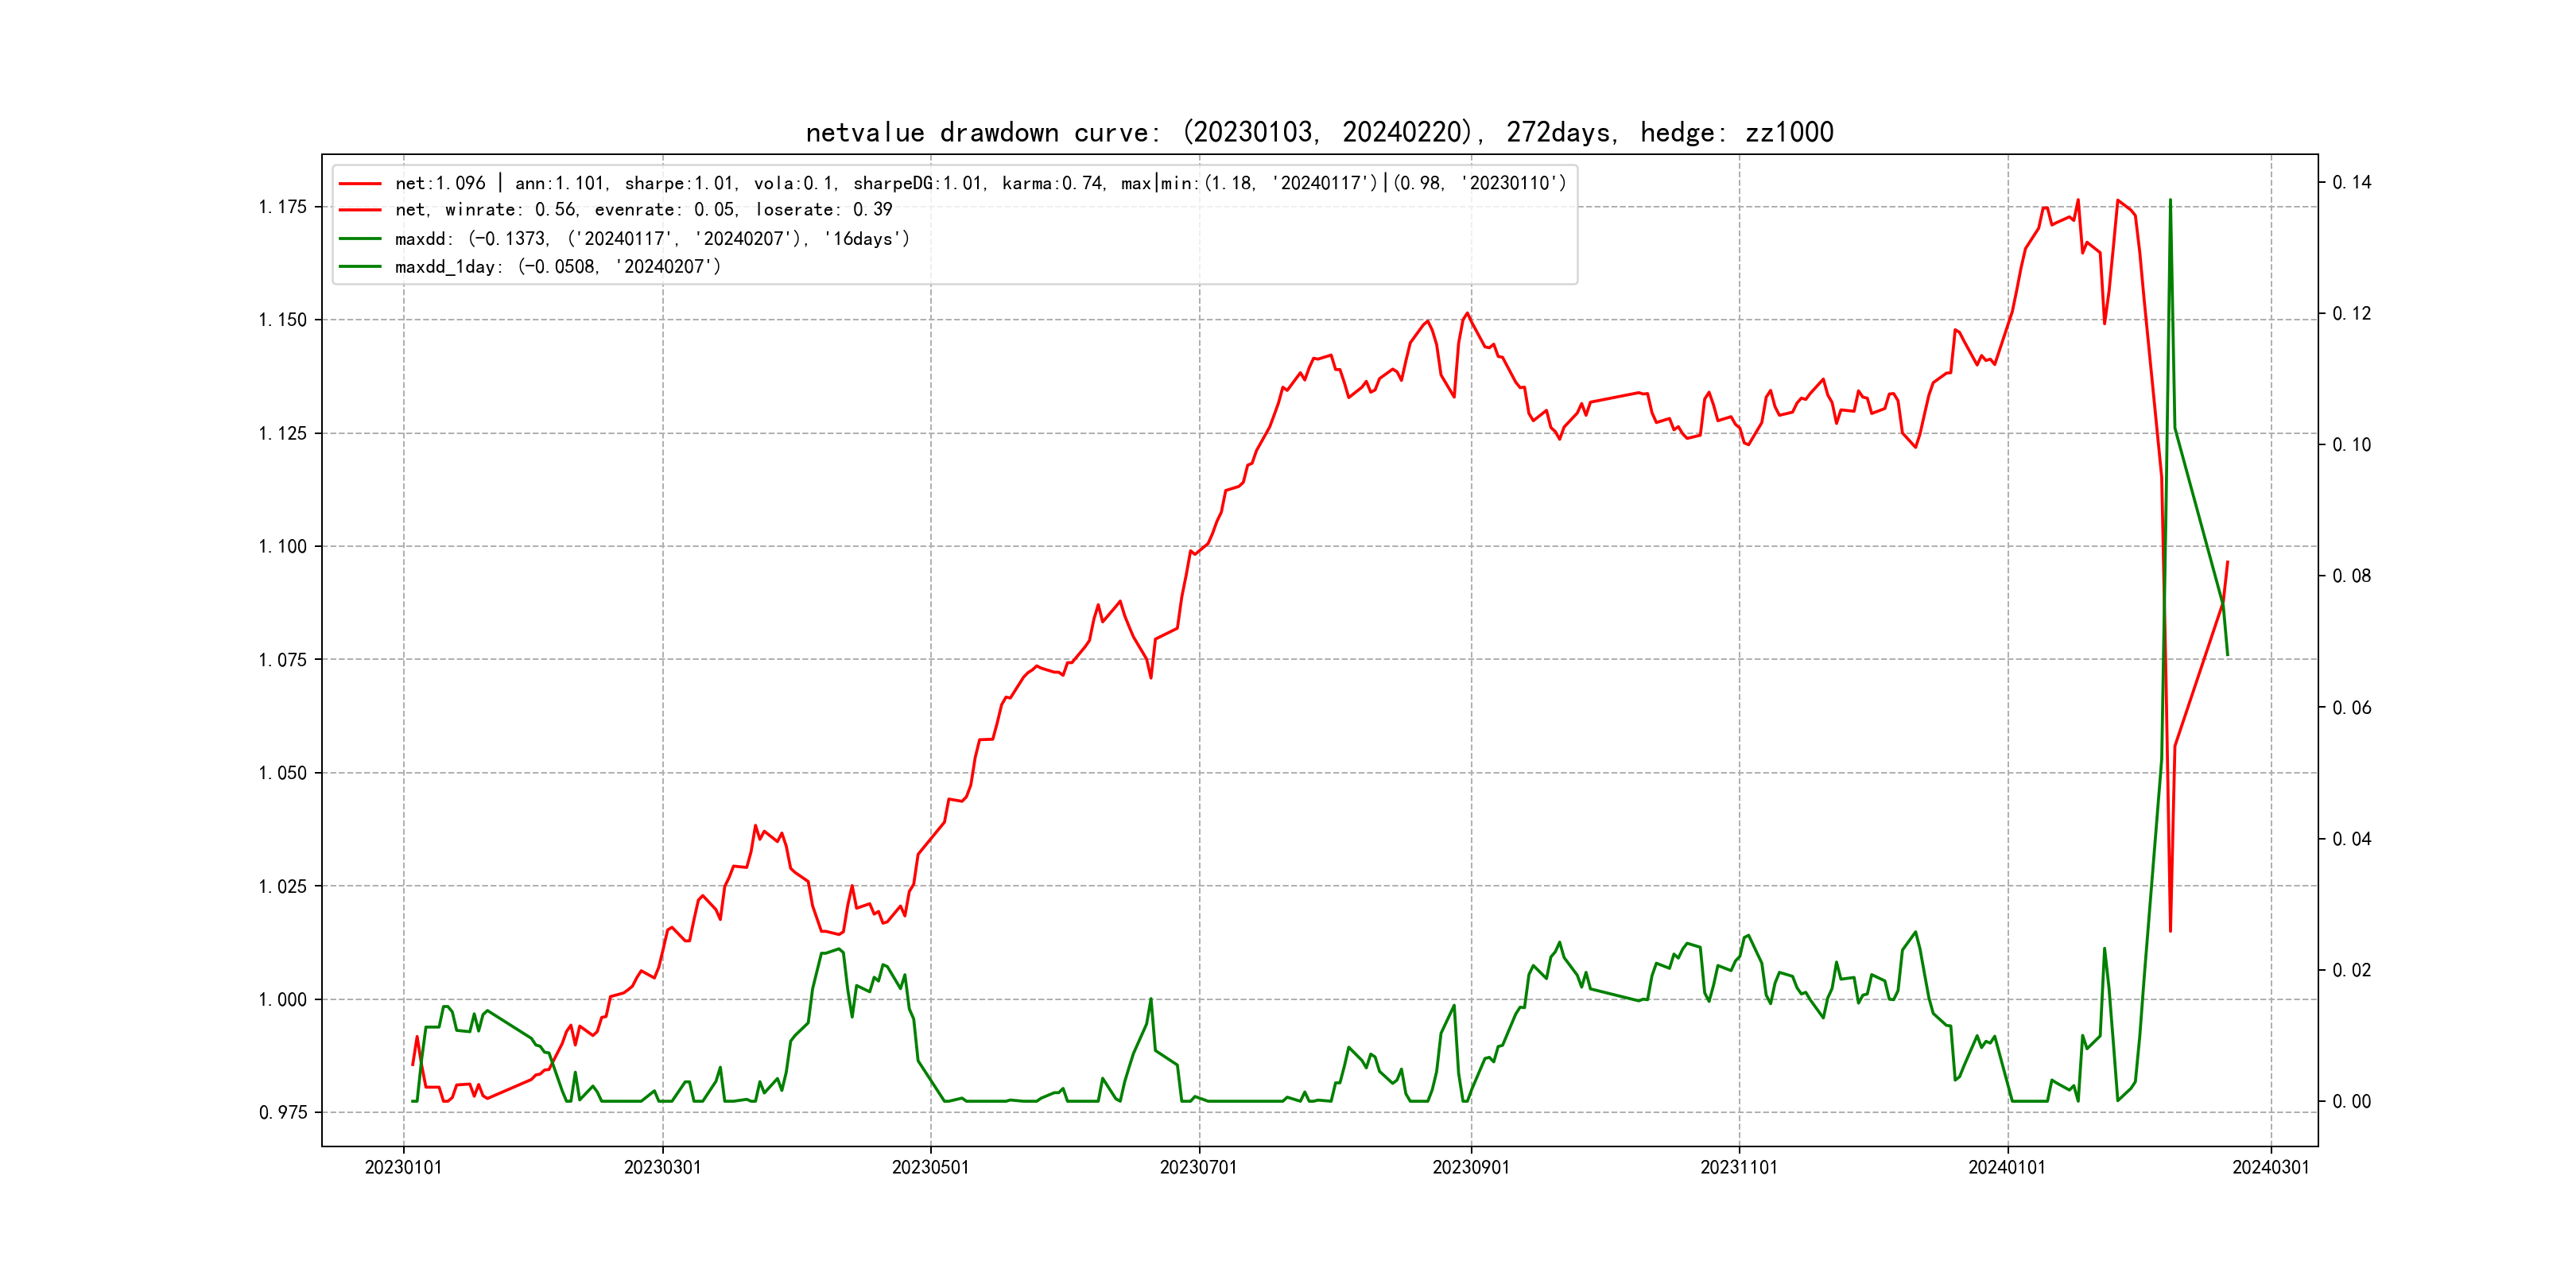The image size is (2576, 1288).
Task: Click the 1.100 left axis tick label
Action: coord(283,546)
